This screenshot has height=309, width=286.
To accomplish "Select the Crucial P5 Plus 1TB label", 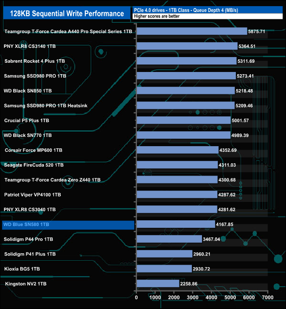I will tap(27, 120).
